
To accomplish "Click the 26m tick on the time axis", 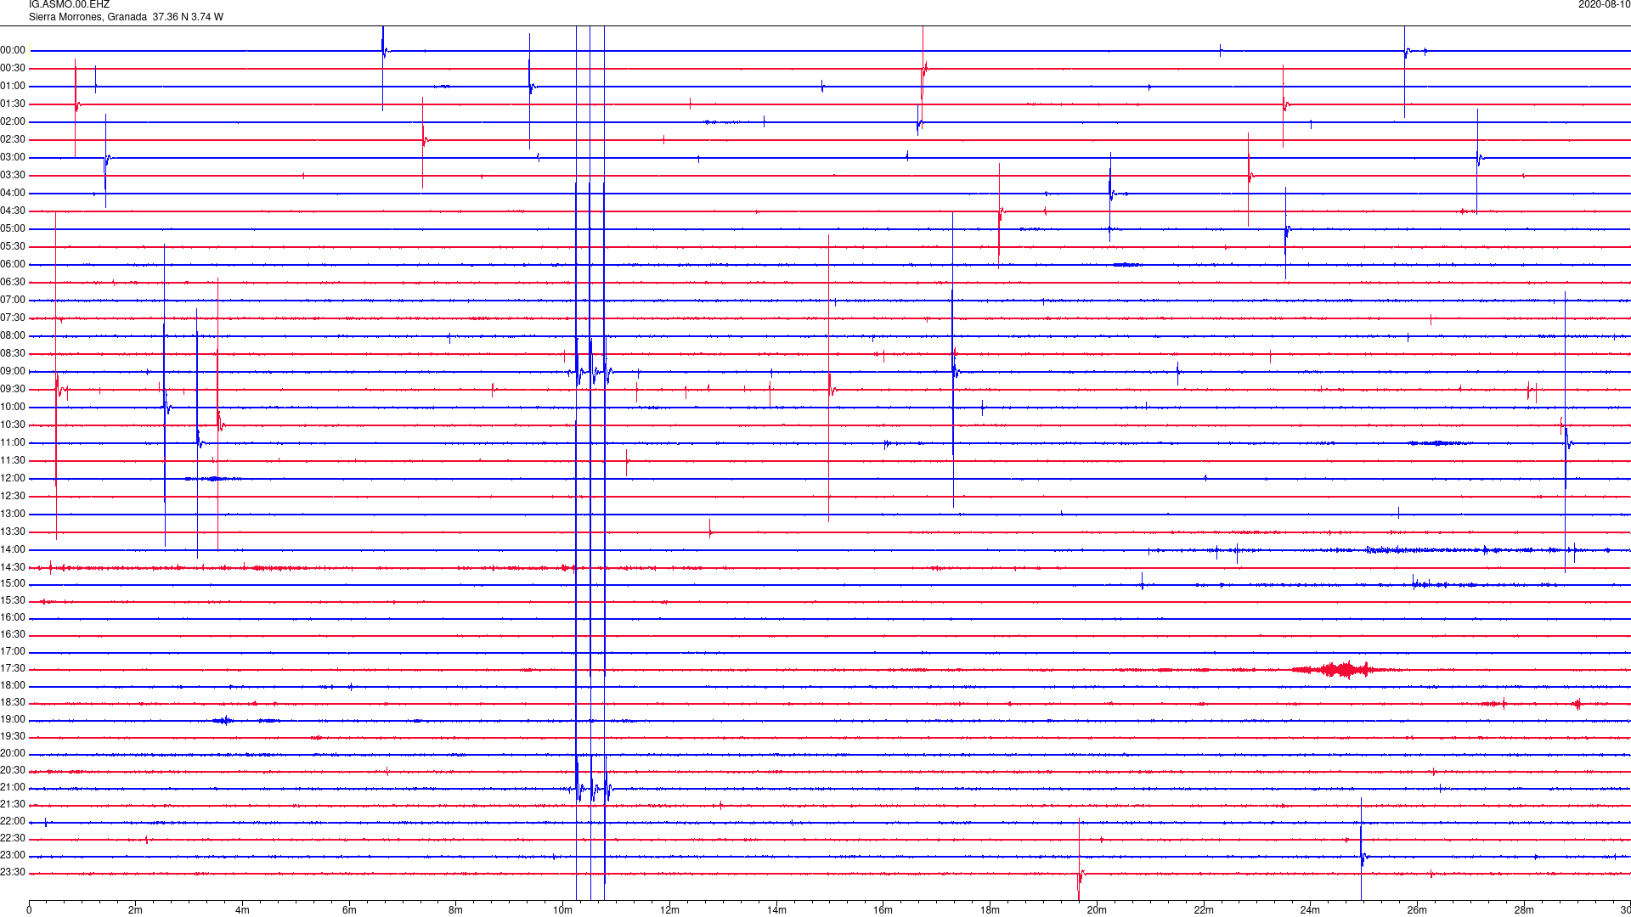I will coord(1417,911).
